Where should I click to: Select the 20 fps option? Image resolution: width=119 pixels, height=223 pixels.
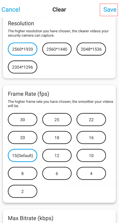click(23, 138)
